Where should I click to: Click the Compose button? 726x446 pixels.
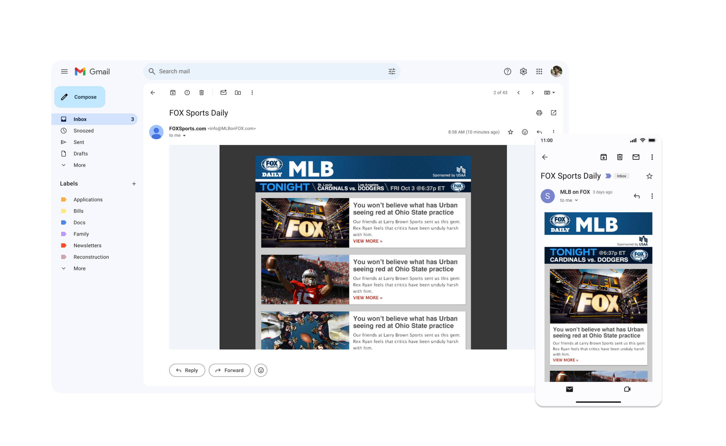[x=80, y=97]
